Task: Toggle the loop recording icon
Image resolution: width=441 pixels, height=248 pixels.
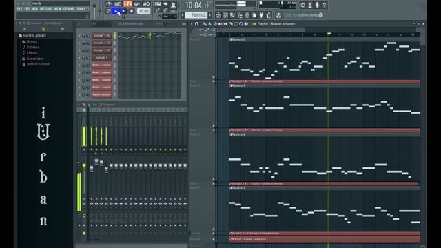Action: coord(147,4)
